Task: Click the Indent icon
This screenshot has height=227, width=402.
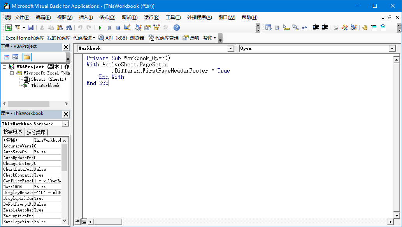Action: pos(316,28)
